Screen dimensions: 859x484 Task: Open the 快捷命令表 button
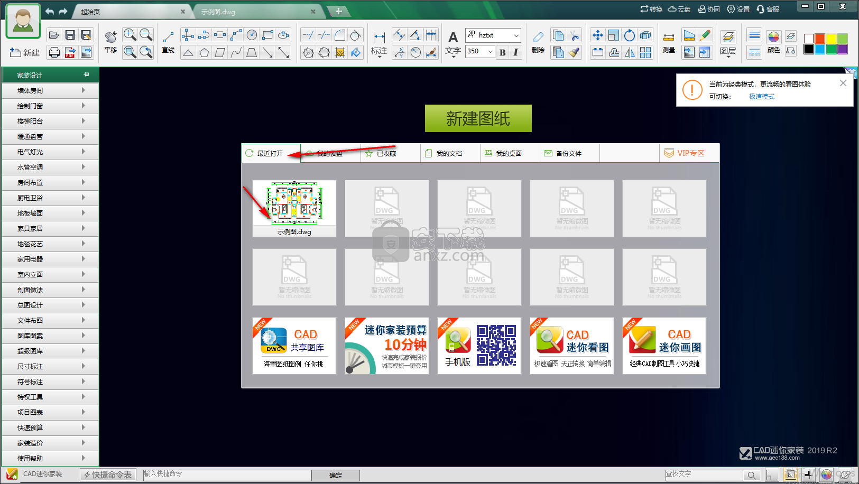point(108,474)
